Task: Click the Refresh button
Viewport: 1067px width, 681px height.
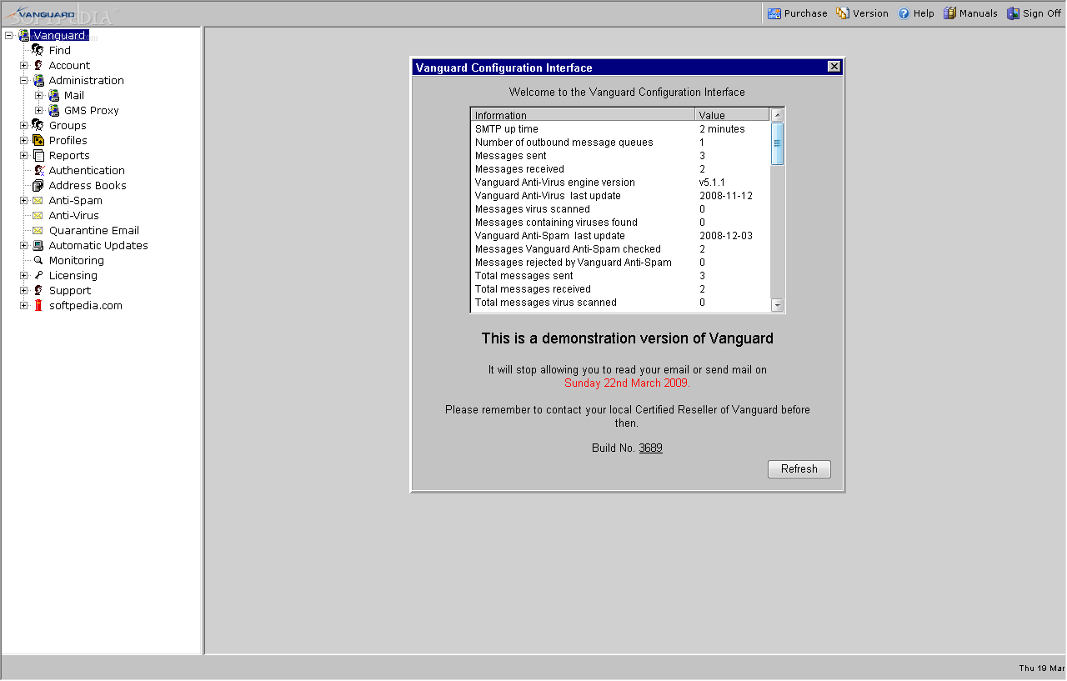Action: coord(799,469)
